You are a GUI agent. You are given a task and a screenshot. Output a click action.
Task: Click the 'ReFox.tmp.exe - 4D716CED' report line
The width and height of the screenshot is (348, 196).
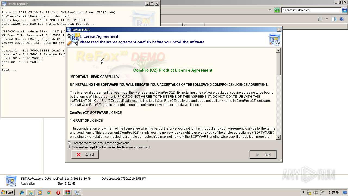coord(45,20)
